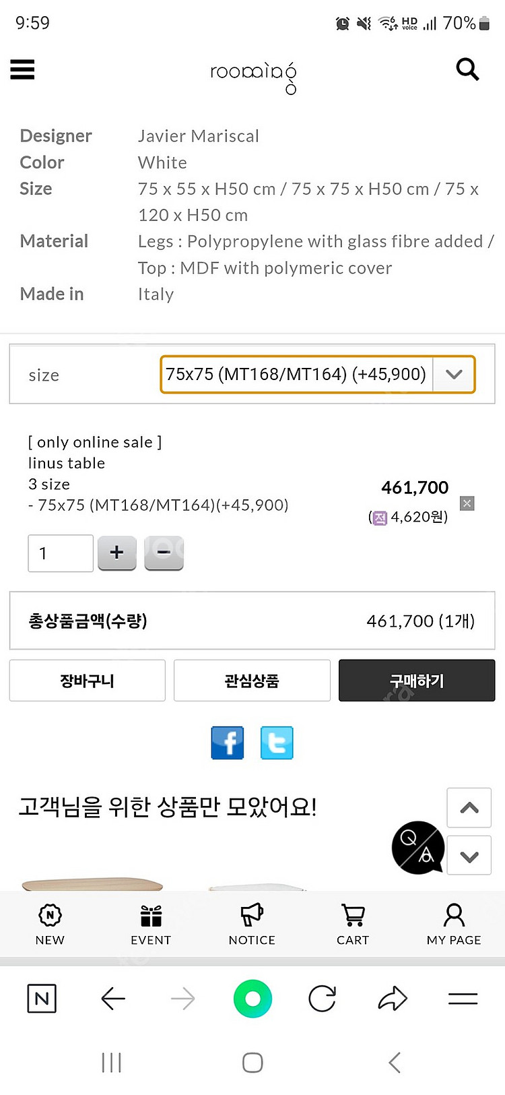505x1095 pixels.
Task: Increase quantity with the plus stepper
Action: (x=116, y=553)
